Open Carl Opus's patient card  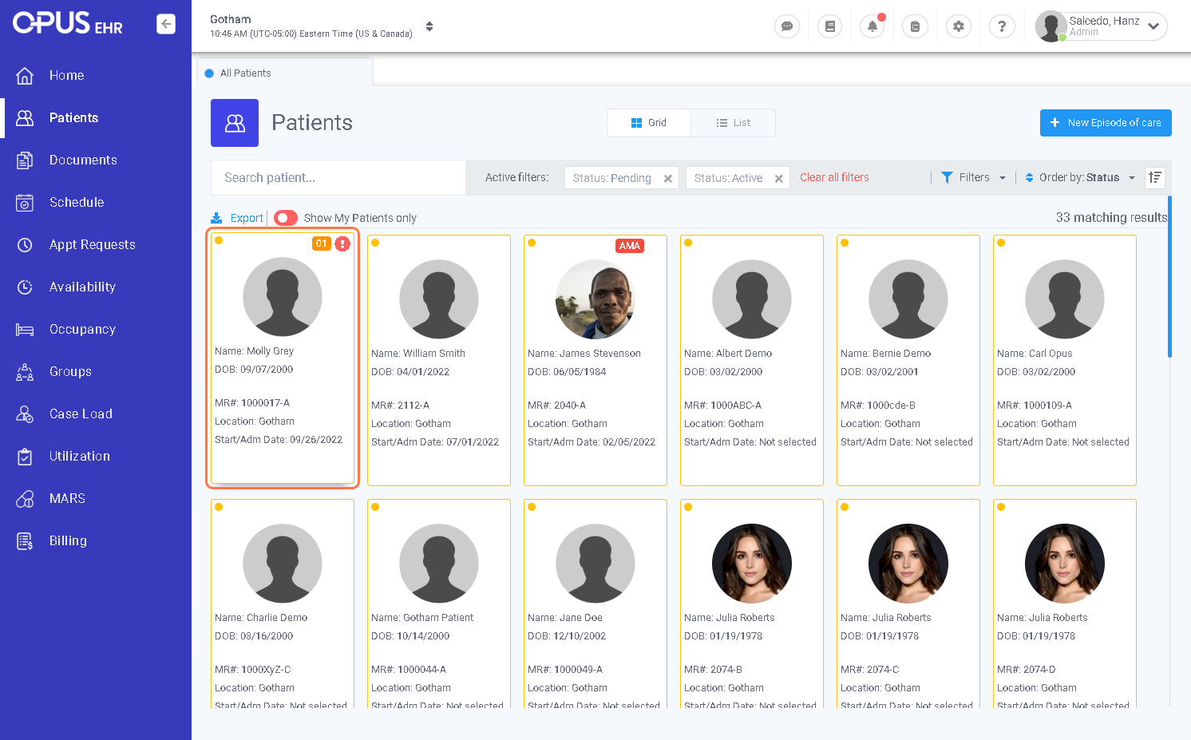tap(1065, 360)
